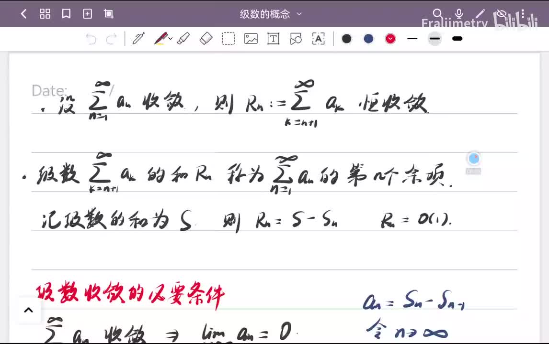Insert a text box

point(273,38)
